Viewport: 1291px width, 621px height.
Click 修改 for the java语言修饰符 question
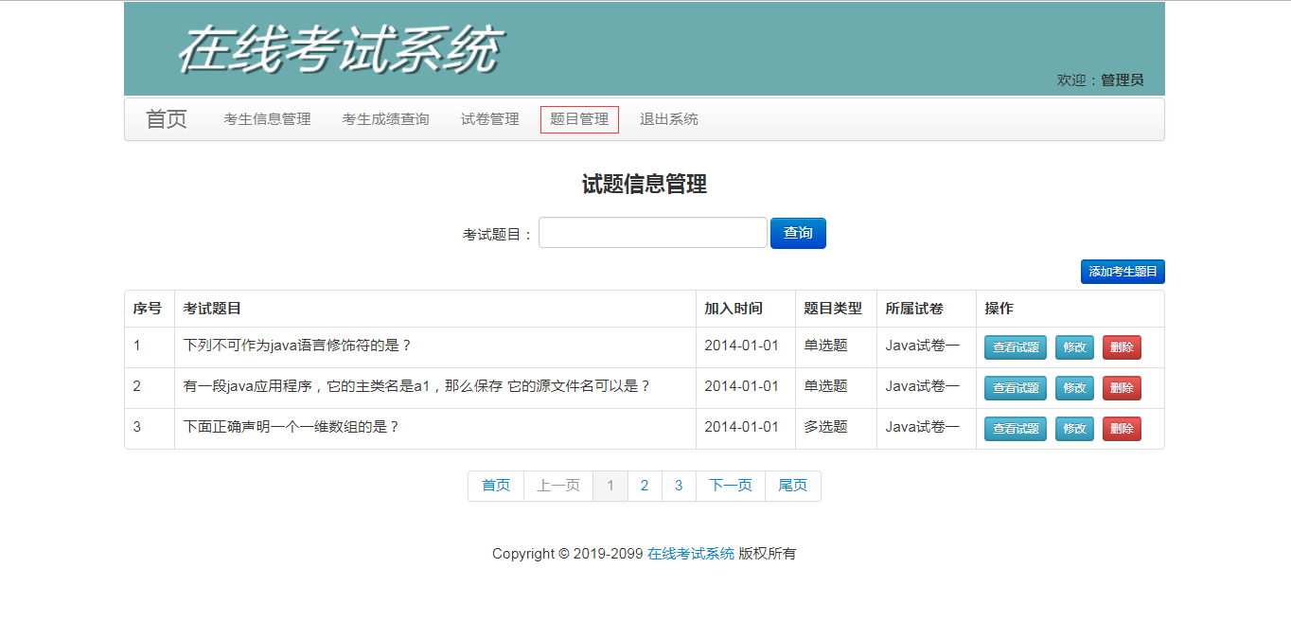tap(1074, 347)
